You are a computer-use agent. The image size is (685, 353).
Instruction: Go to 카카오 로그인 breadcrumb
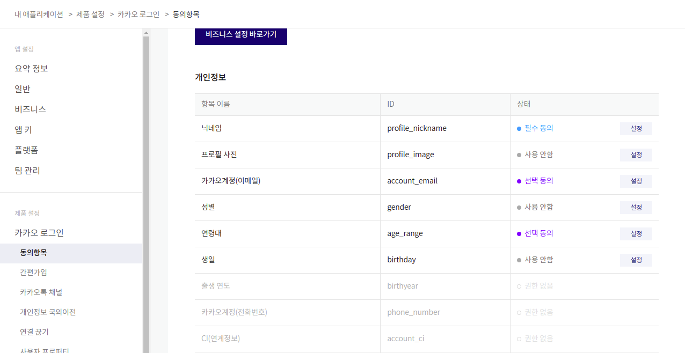[139, 14]
